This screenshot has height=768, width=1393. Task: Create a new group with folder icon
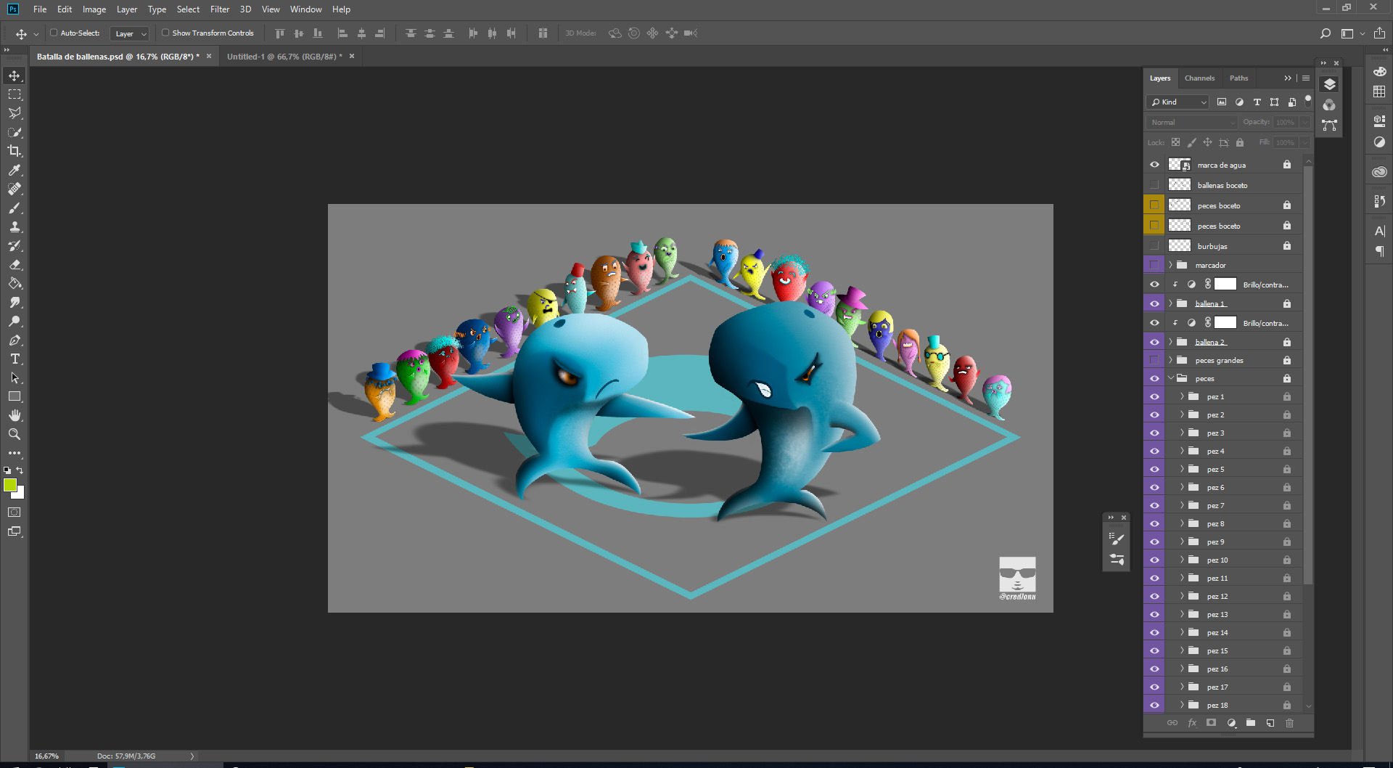point(1251,723)
